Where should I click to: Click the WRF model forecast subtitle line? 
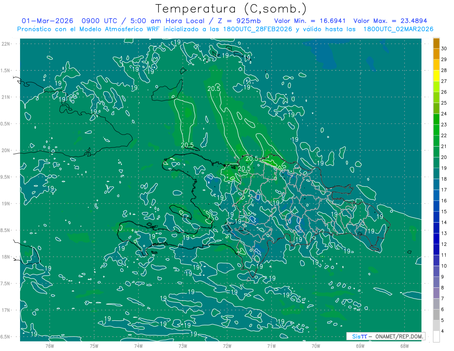[225, 29]
